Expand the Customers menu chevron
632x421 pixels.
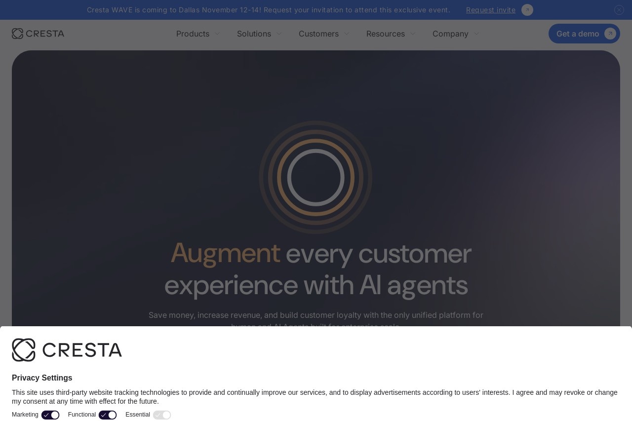tap(347, 34)
